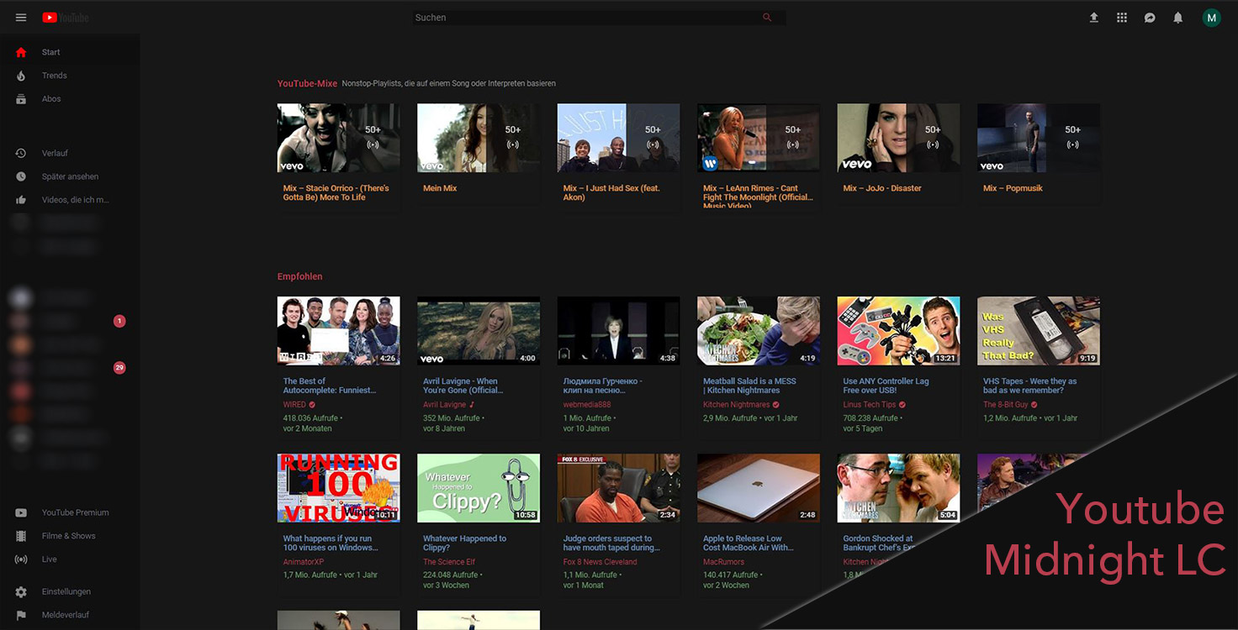The height and width of the screenshot is (630, 1238).
Task: Open the Kitchen Nightmares channel under Meatball Salad
Action: click(736, 405)
